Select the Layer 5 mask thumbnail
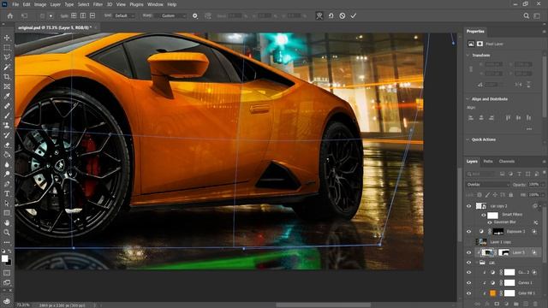 [503, 252]
